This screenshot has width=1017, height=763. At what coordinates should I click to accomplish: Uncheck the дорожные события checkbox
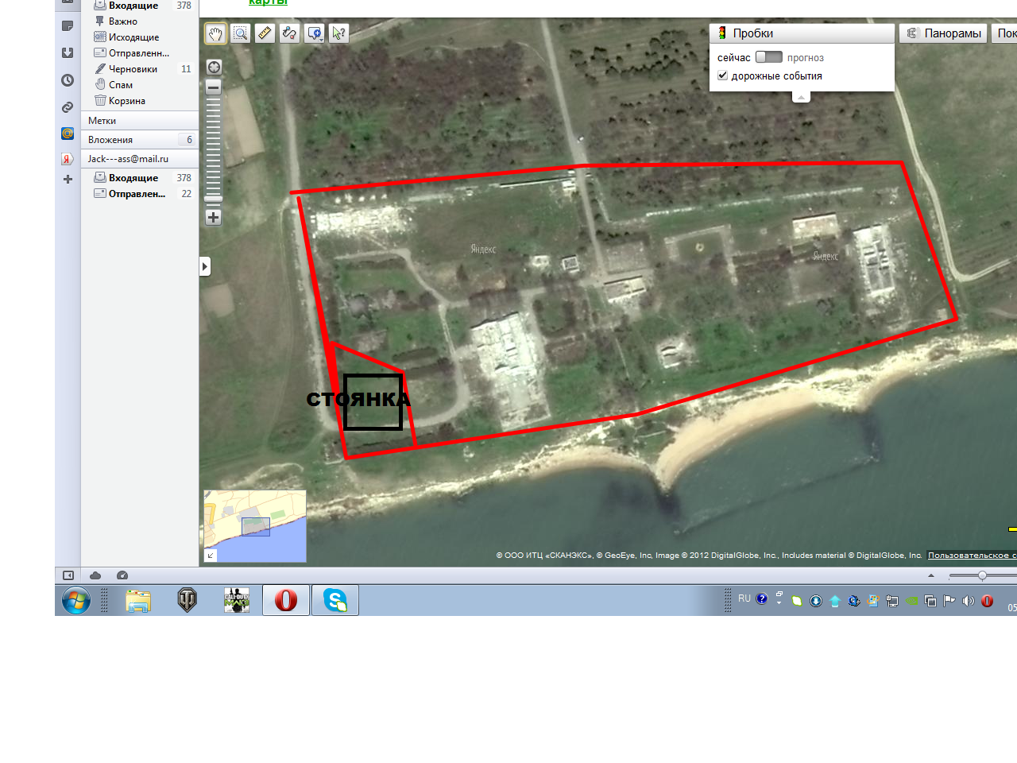[x=723, y=76]
